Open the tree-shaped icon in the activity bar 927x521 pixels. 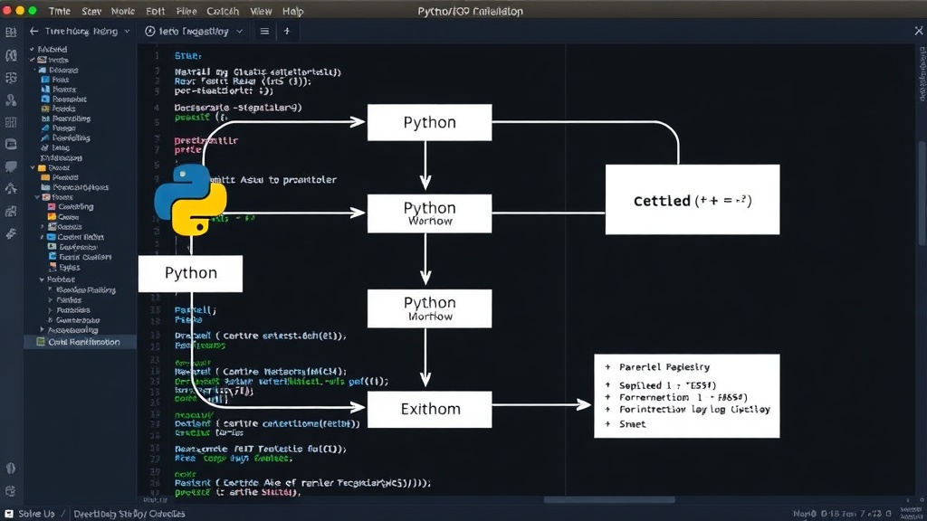coord(11,188)
